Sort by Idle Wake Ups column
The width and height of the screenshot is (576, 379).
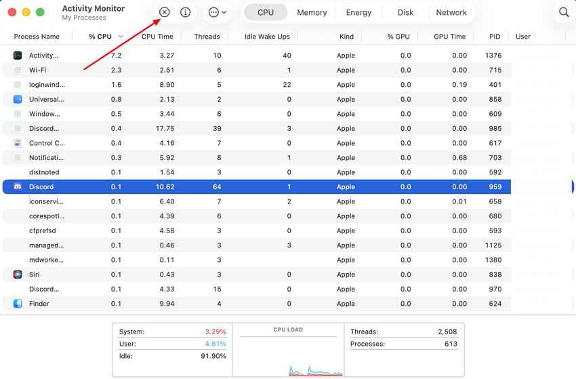point(267,37)
